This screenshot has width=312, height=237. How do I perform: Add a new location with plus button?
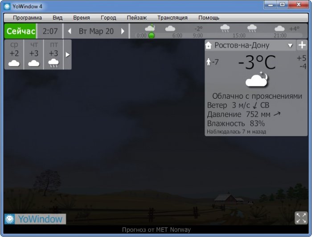302,45
